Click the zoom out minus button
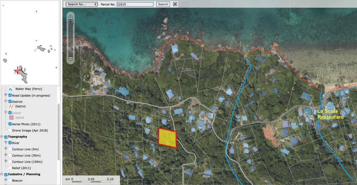Image resolution: width=357 pixels, height=185 pixels. pyautogui.click(x=71, y=59)
